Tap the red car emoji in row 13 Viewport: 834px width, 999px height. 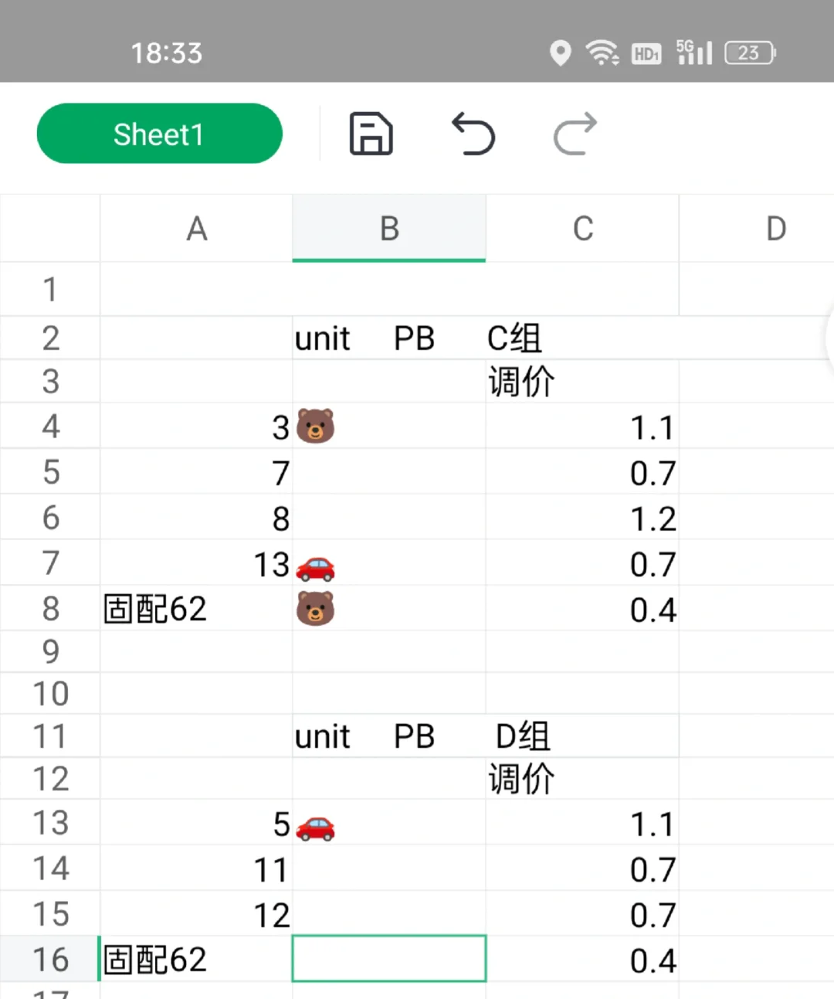tap(315, 827)
